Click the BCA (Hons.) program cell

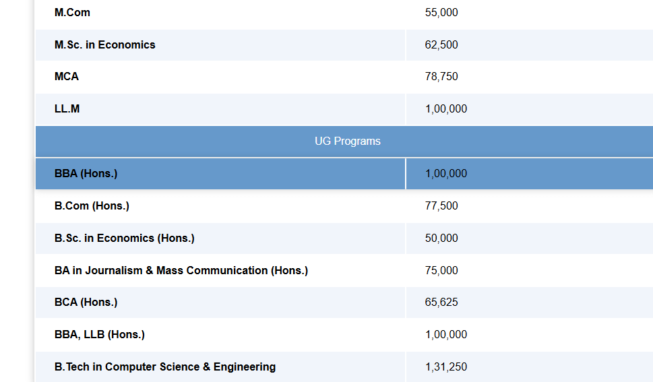coord(86,303)
